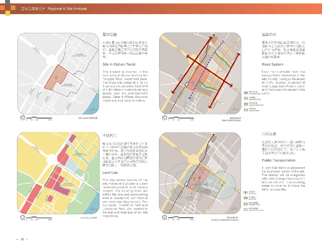Click the Bus Stops legend icon

246,192
